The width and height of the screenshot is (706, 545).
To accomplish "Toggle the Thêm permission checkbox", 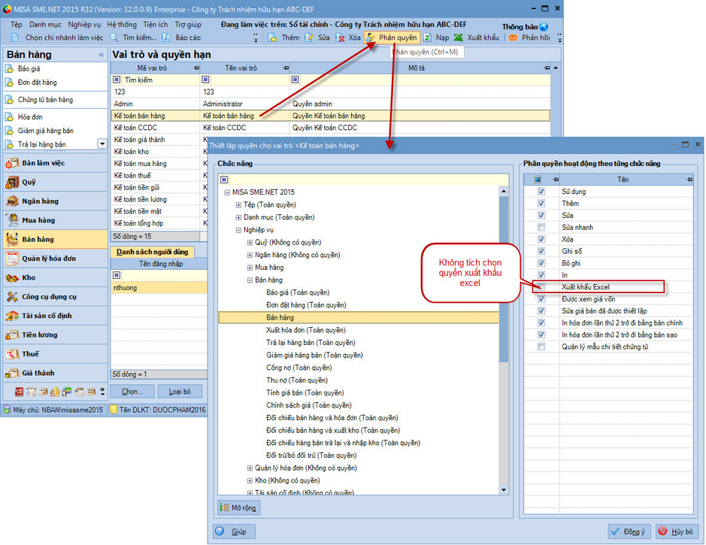I will tap(541, 204).
